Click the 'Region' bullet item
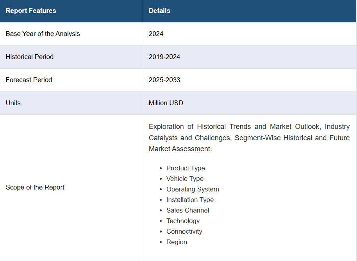The width and height of the screenshot is (357, 261). pyautogui.click(x=177, y=242)
